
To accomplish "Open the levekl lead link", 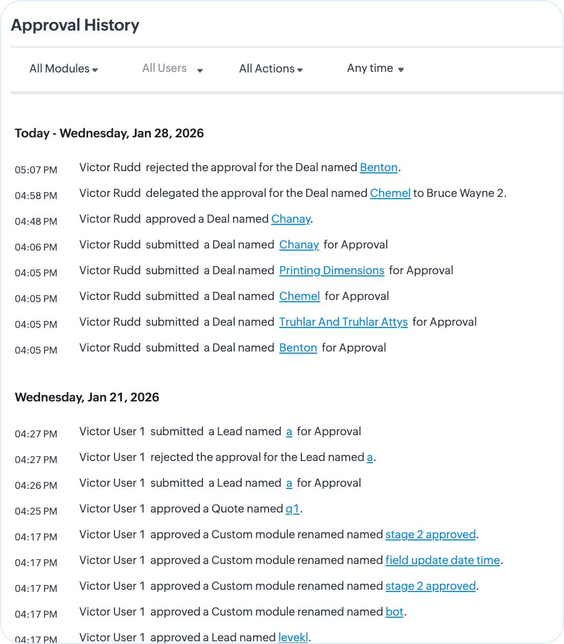I will pyautogui.click(x=293, y=638).
